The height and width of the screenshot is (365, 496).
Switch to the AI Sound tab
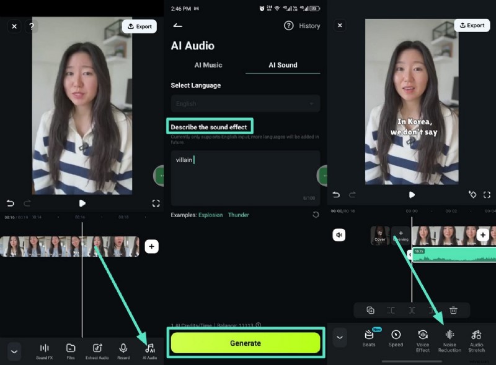[283, 65]
